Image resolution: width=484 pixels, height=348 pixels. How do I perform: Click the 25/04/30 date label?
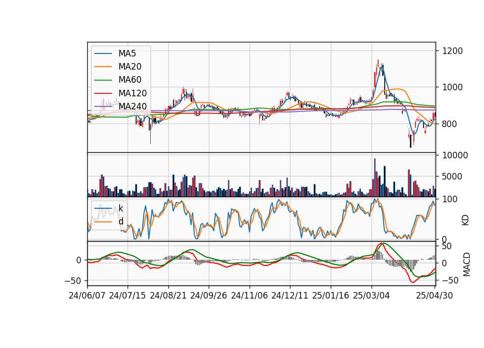[x=435, y=296]
